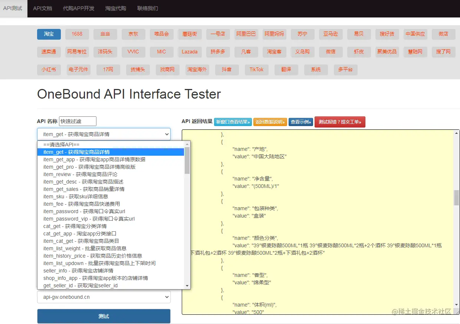
Task: Open the 淘宝代购 navigation tab
Action: click(116, 8)
